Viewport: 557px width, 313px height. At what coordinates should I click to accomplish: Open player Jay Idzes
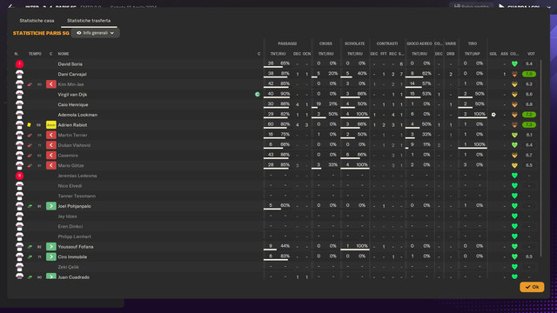point(67,216)
